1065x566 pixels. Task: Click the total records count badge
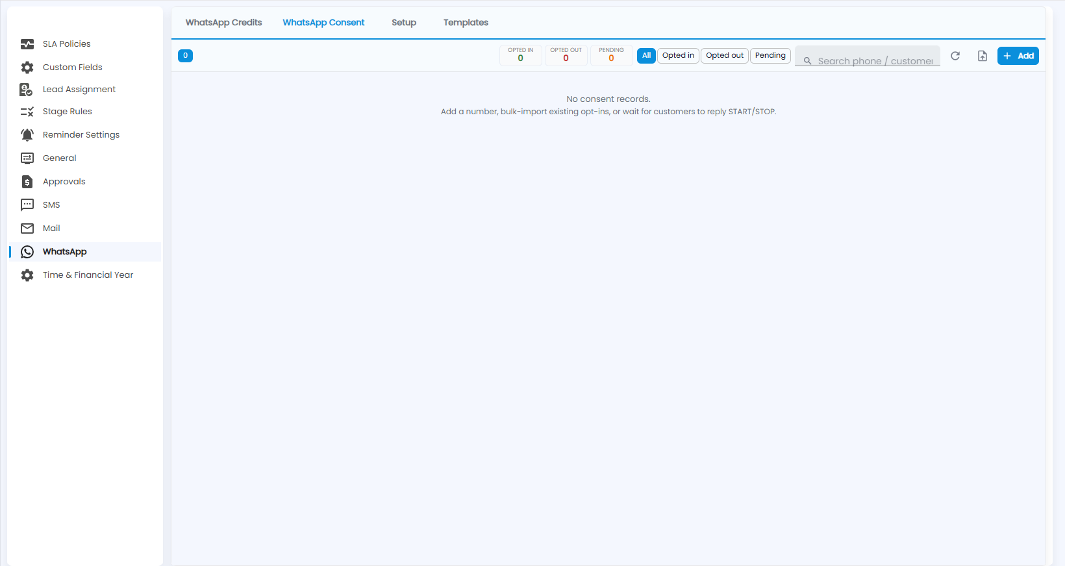click(x=185, y=56)
